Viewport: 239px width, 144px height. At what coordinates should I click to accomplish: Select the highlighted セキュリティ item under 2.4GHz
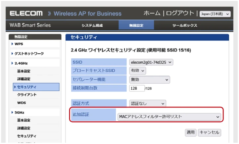pos(36,87)
